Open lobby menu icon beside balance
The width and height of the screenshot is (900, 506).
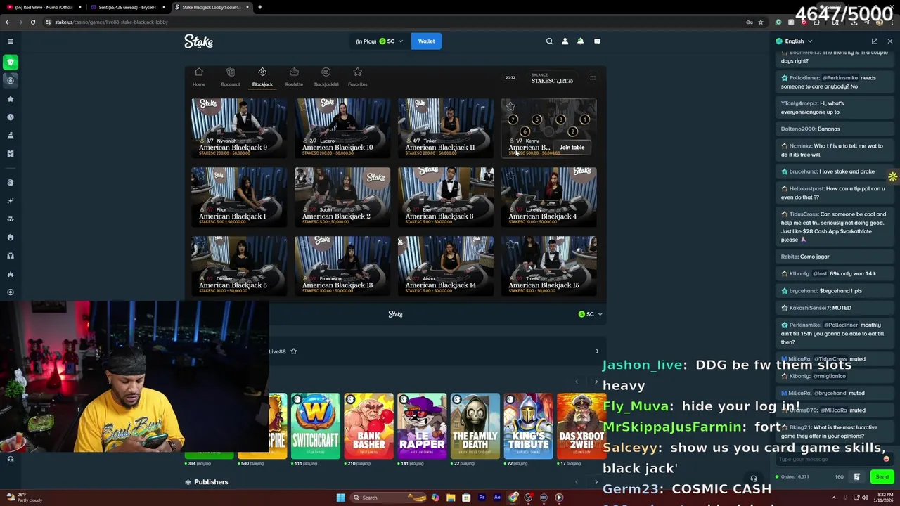593,78
